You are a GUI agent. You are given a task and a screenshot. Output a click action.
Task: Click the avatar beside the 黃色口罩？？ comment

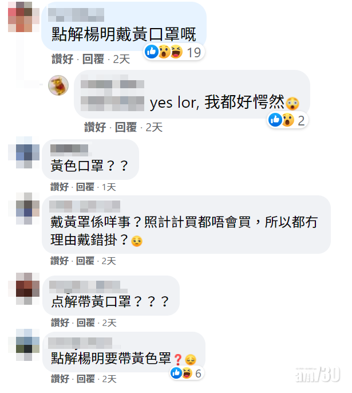(x=24, y=152)
